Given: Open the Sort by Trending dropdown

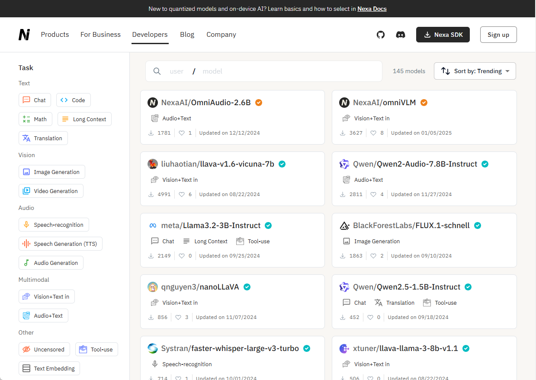Looking at the screenshot, I should (x=475, y=71).
